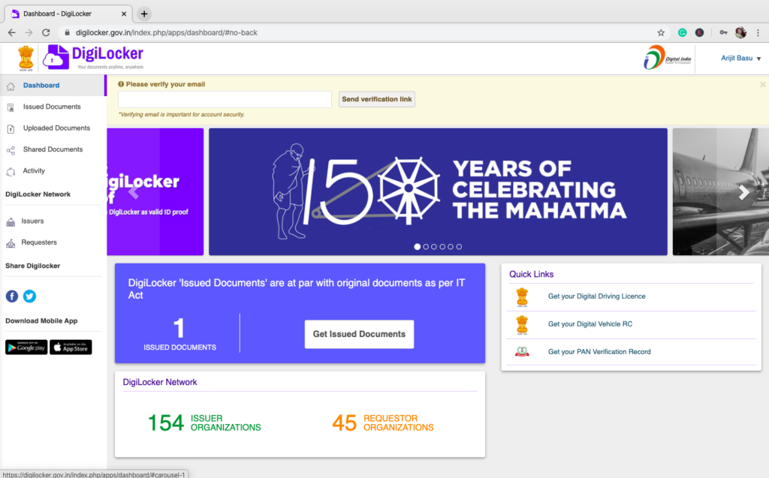Close the Dashboard - DigiLocker browser tab
The width and height of the screenshot is (769, 478).
(124, 14)
